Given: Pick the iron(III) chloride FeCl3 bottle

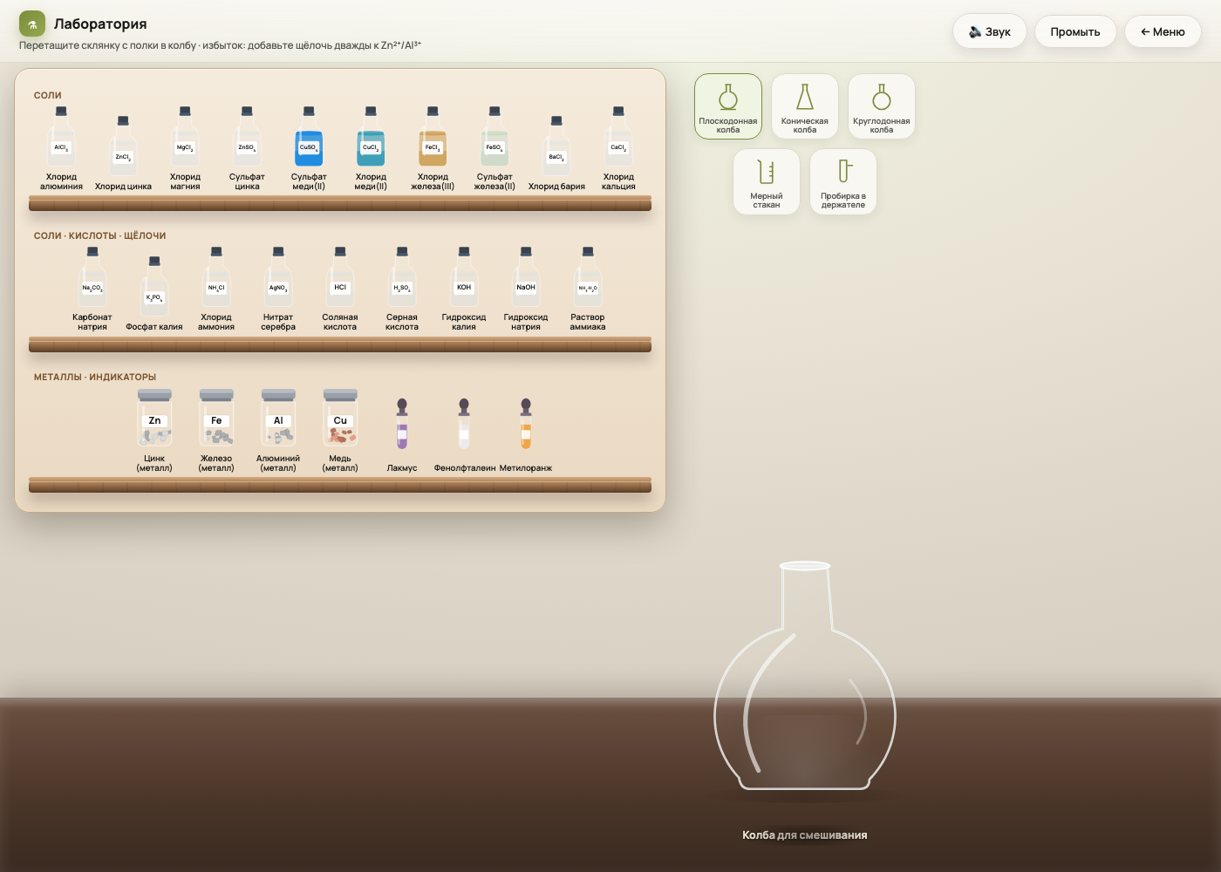Looking at the screenshot, I should (x=433, y=138).
